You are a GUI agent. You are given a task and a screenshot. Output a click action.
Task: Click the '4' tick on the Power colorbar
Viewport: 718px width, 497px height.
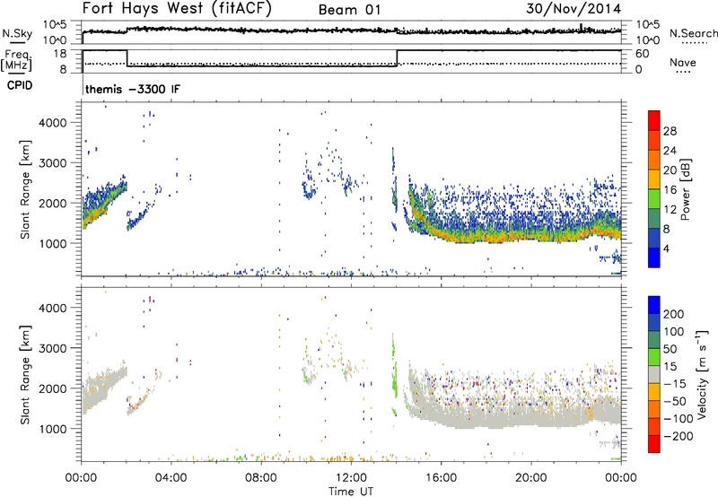click(x=667, y=248)
